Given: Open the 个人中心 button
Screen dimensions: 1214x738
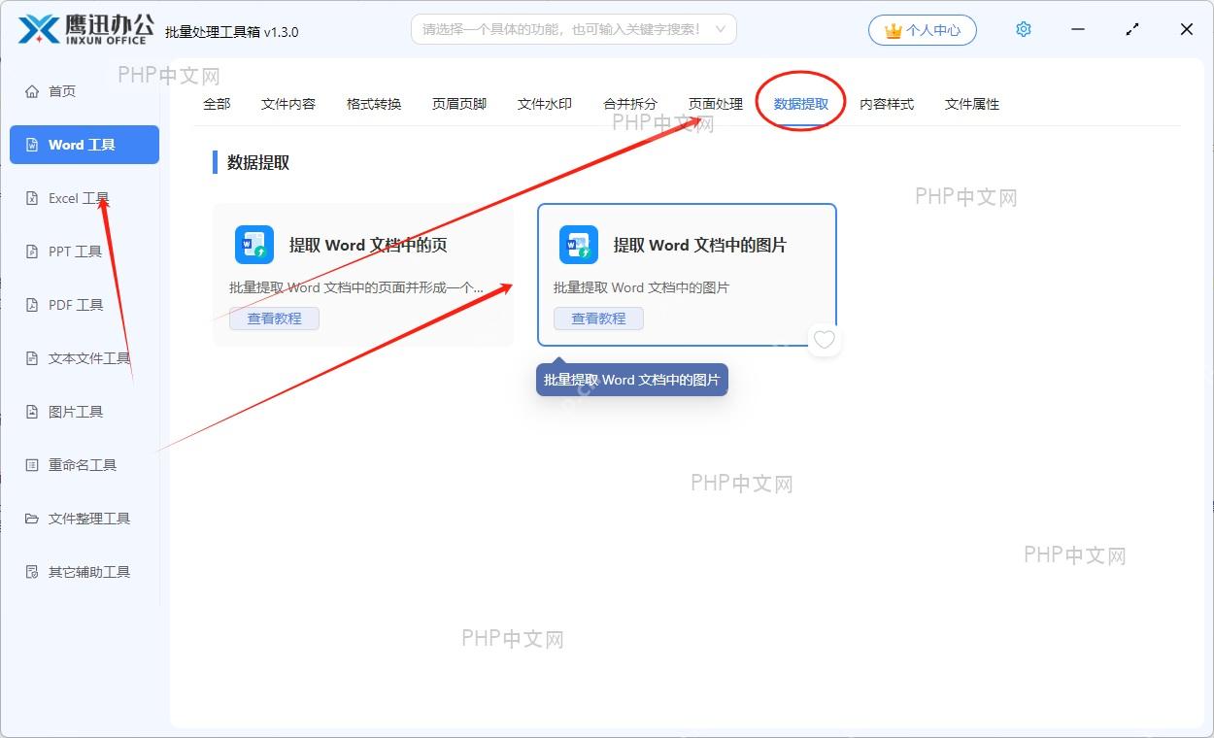Looking at the screenshot, I should tap(923, 30).
